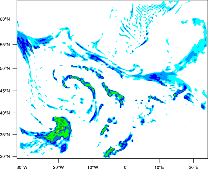Click the 0° longitude label
The width and height of the screenshot is (208, 169).
click(126, 167)
